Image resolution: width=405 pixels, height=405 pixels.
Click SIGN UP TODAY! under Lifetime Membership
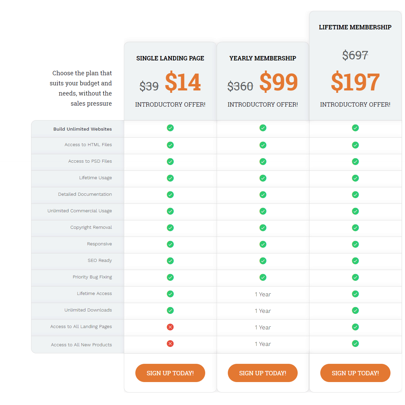click(355, 373)
